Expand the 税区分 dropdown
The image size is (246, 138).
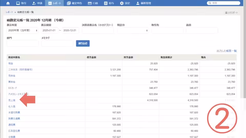(133, 30)
